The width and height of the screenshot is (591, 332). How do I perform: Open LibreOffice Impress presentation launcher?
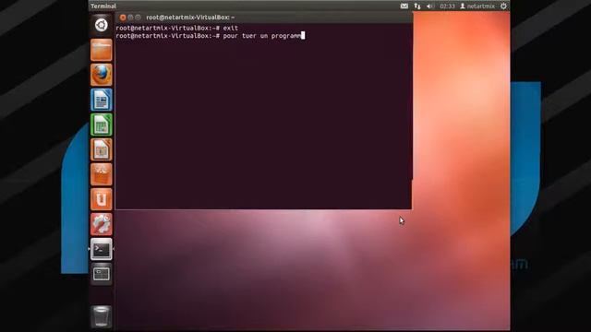pos(101,149)
